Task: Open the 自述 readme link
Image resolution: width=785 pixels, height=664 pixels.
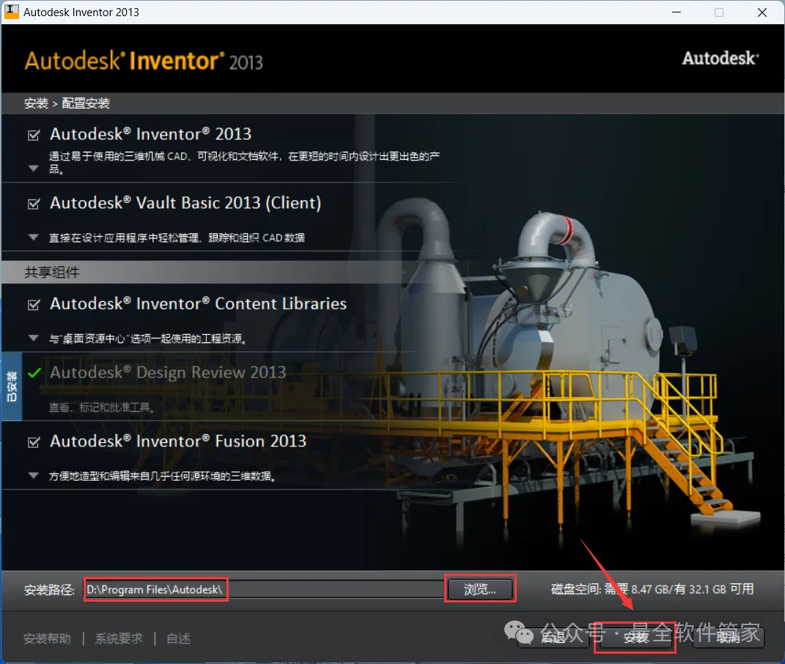Action: tap(178, 638)
